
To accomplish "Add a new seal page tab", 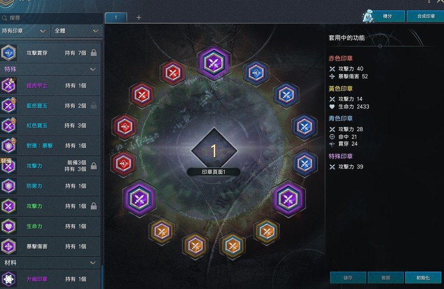I will coord(139,18).
